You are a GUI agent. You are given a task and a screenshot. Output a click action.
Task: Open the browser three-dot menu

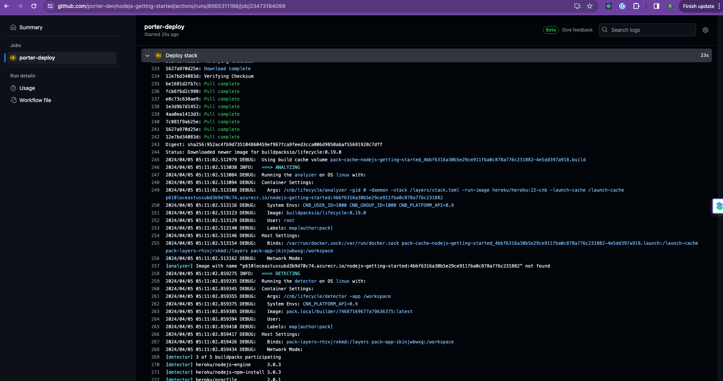pos(719,6)
